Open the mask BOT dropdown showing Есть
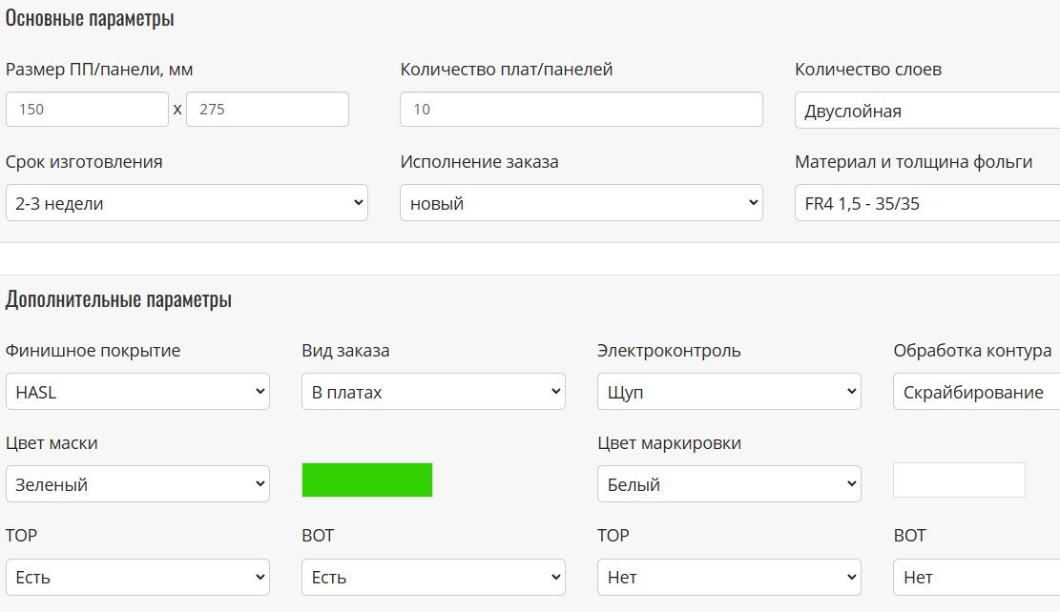The width and height of the screenshot is (1060, 612). click(x=433, y=577)
